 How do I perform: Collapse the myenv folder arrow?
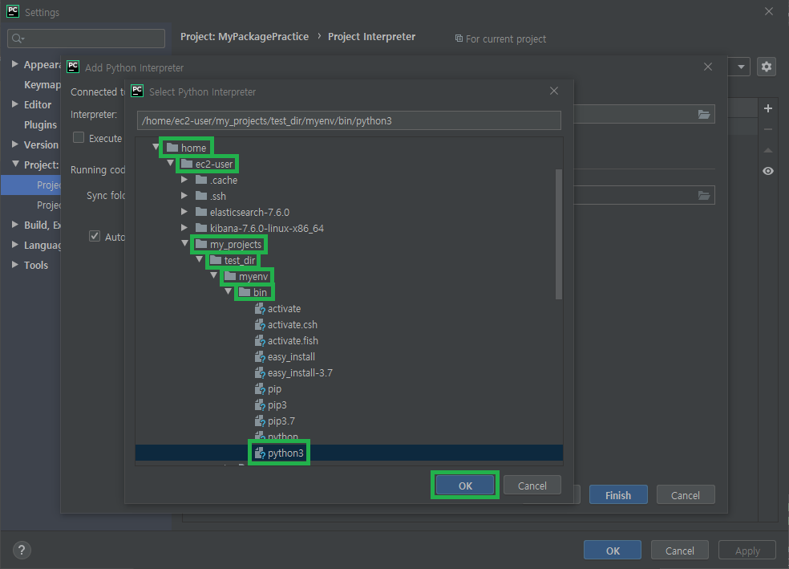pyautogui.click(x=214, y=276)
